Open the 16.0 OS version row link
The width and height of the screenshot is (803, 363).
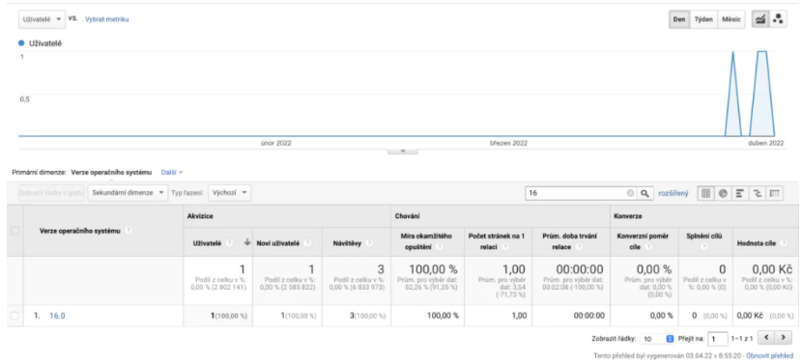tap(57, 316)
